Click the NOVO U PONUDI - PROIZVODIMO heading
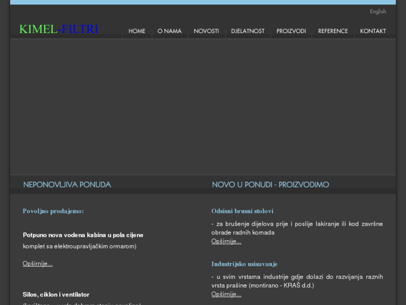The image size is (406, 305). [271, 185]
